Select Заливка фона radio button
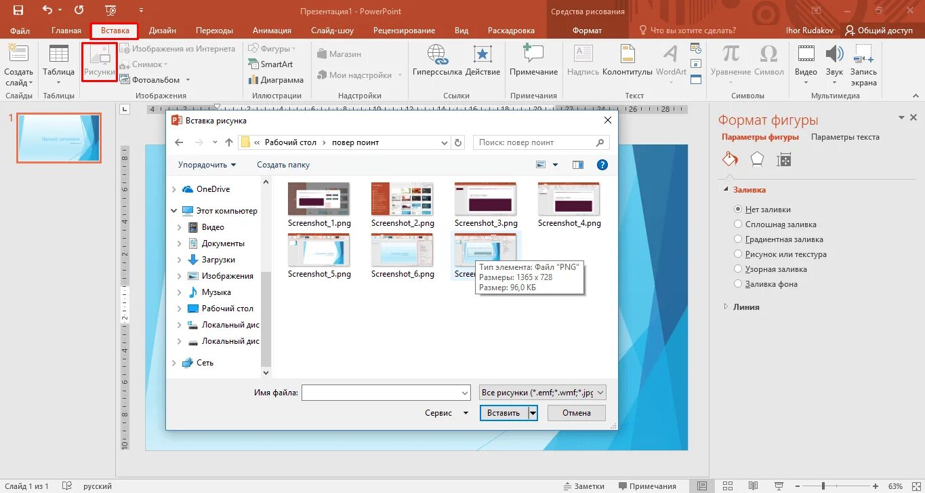925x493 pixels. pyautogui.click(x=739, y=284)
